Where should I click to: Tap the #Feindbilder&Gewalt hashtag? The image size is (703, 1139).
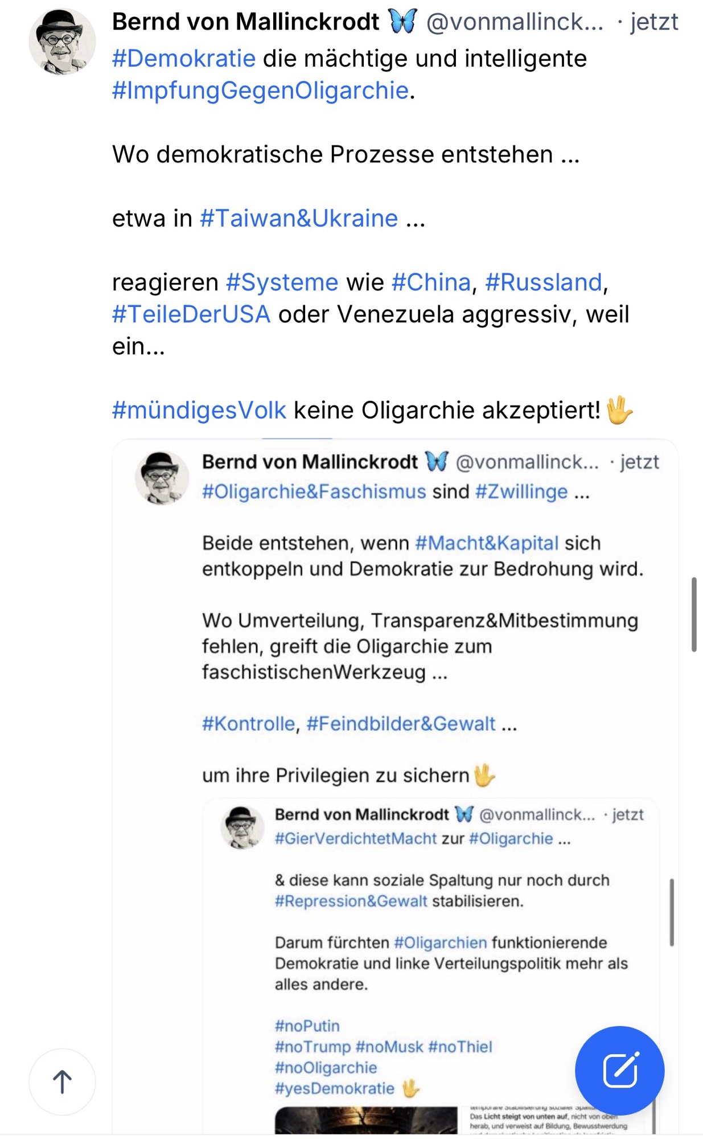(401, 724)
